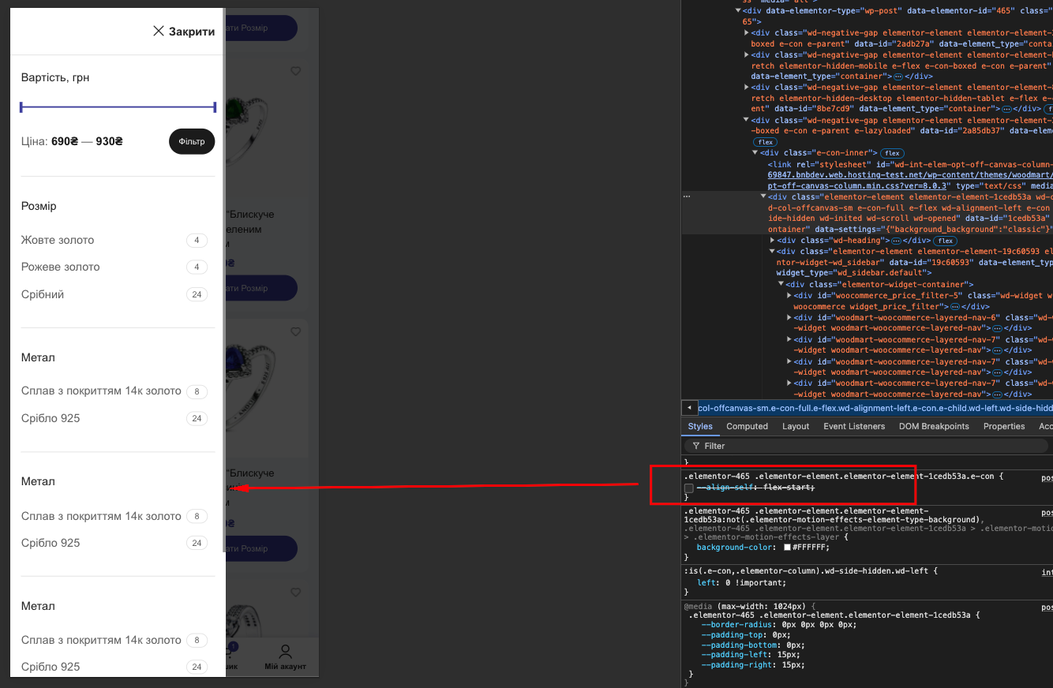Open Мій акаунт in bottom navigation
Image resolution: width=1053 pixels, height=688 pixels.
[285, 656]
